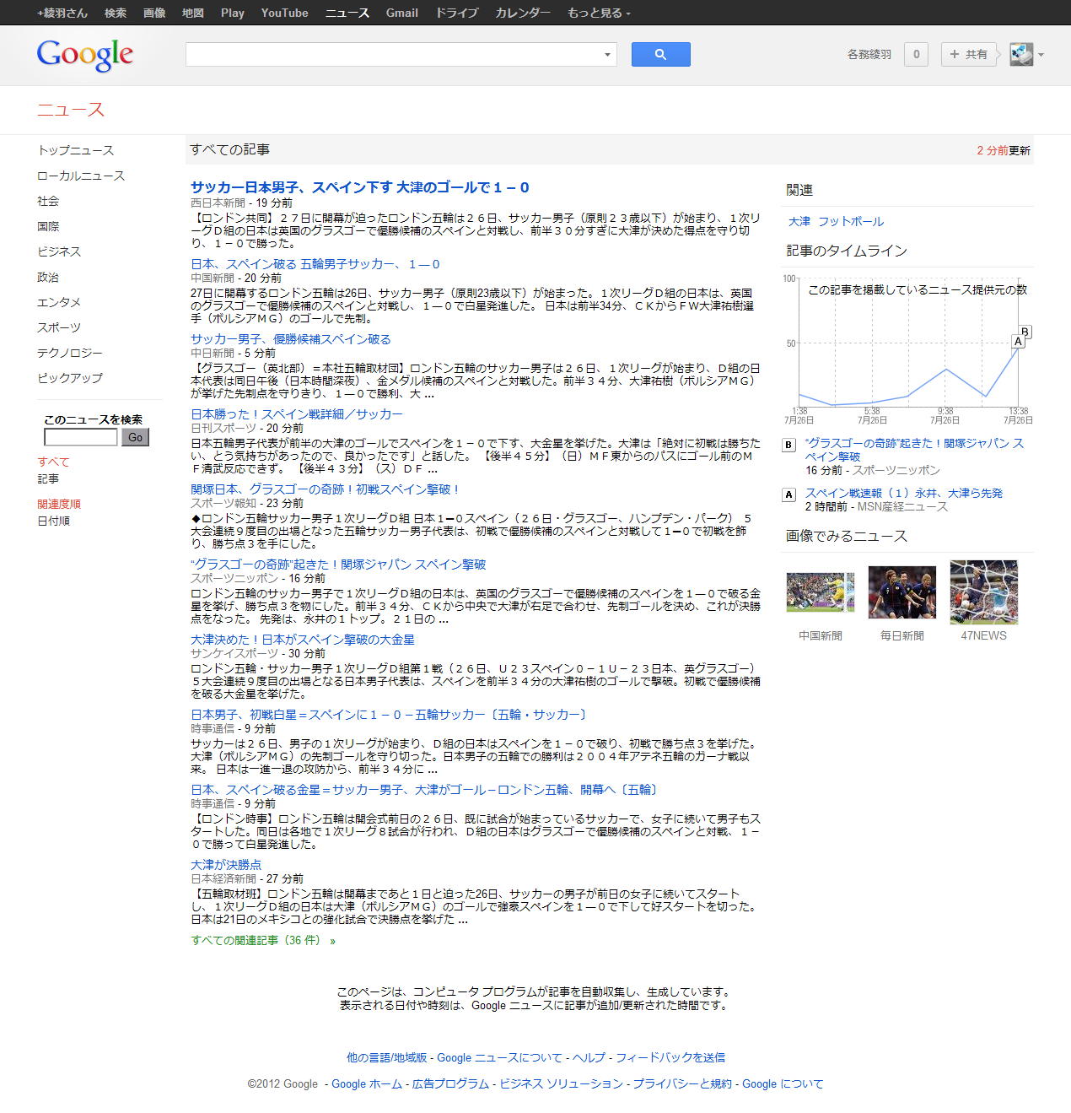This screenshot has width=1071, height=1113.
Task: Open Gmail in top bar
Action: tap(402, 13)
